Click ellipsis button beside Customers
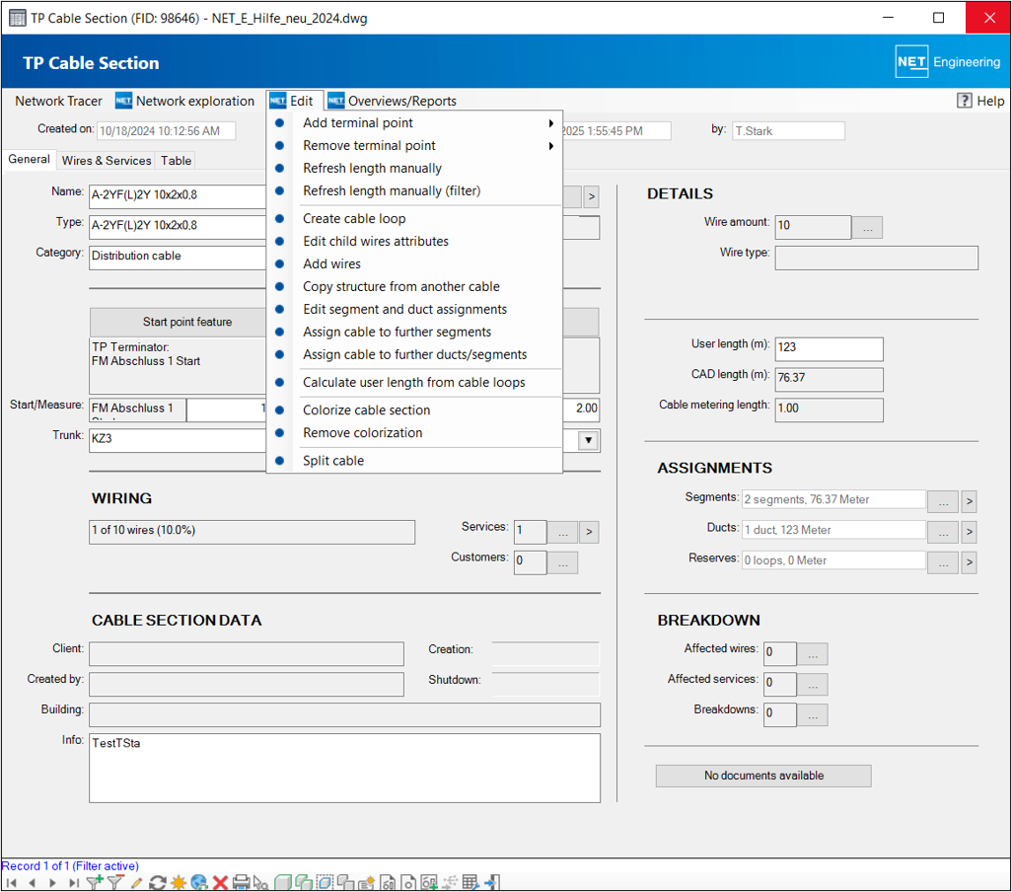 coord(562,562)
